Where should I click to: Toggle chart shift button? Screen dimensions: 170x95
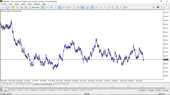click(78, 7)
